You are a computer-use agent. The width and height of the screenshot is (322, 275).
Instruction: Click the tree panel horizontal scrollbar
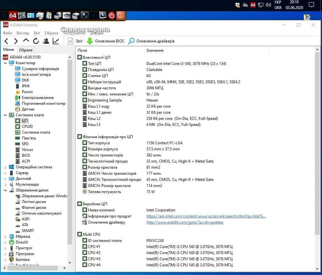pos(33,268)
